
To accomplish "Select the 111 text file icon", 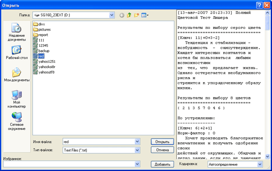I will click(35, 40).
